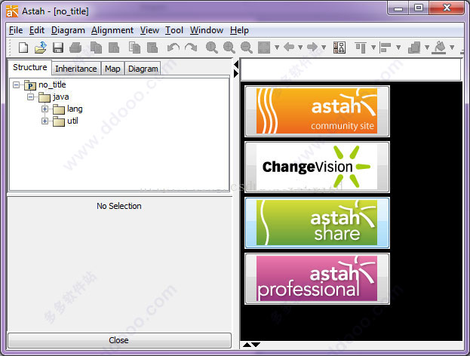
Task: Click the Astah application icon in title bar
Action: (12, 11)
